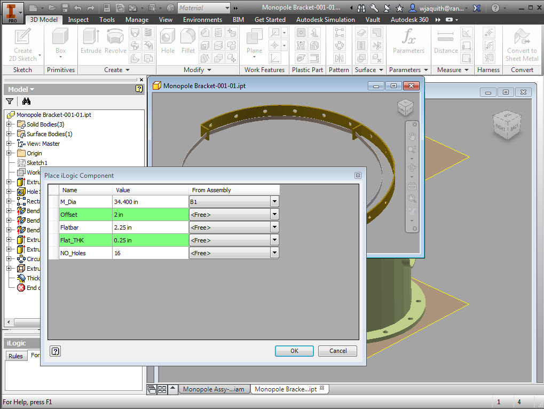Image resolution: width=544 pixels, height=409 pixels.
Task: Open the Environments ribbon tab
Action: (203, 20)
